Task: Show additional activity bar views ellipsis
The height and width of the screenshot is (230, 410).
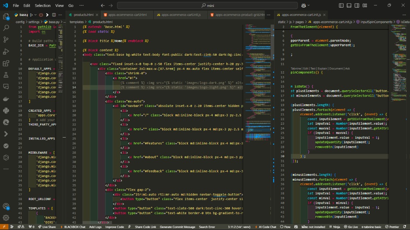Action: (6, 169)
